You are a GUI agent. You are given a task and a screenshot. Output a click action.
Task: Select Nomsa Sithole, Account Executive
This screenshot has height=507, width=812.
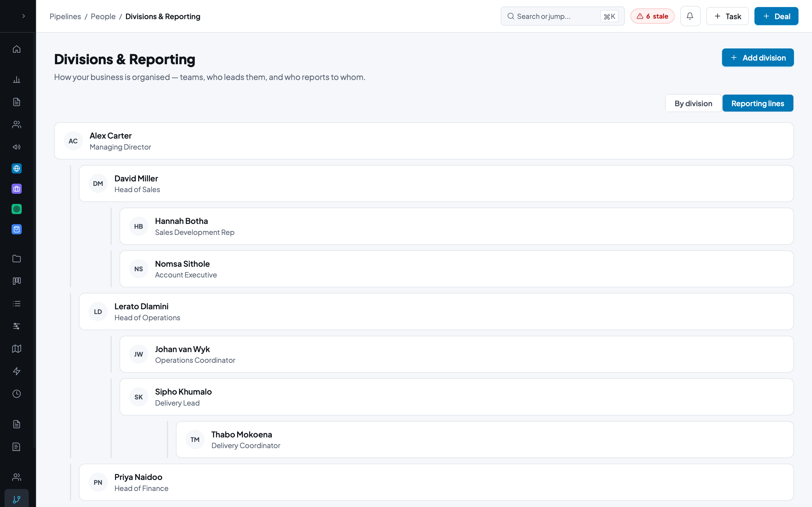[x=456, y=269]
